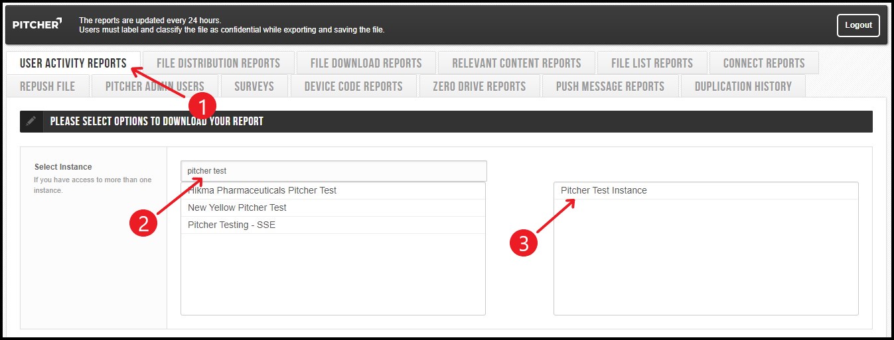Image resolution: width=894 pixels, height=340 pixels.
Task: Open the Connect Reports tab
Action: coord(763,63)
